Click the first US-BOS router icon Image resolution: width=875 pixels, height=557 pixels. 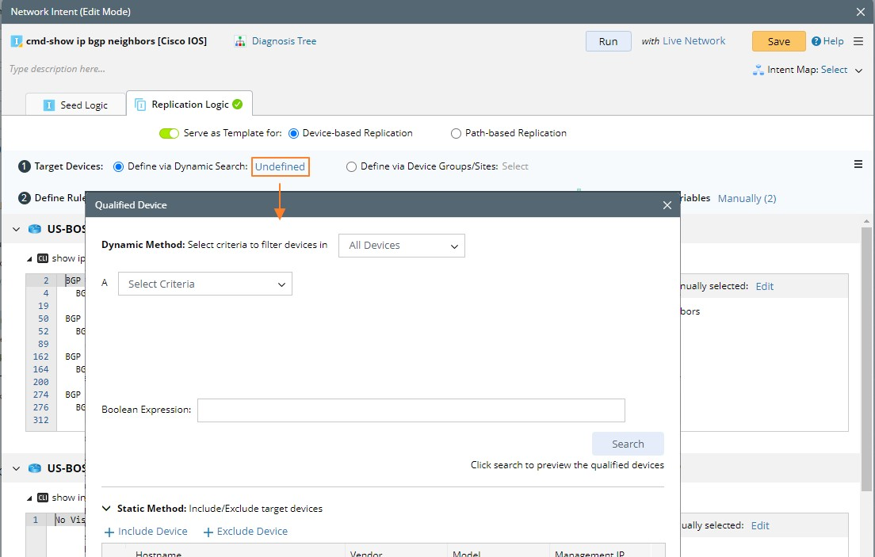pyautogui.click(x=35, y=230)
